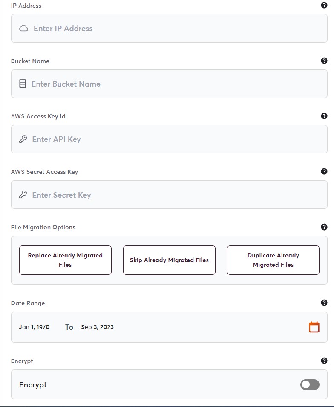Screen dimensions: 334x407
Task: Change the Sep 3, 2023 end date
Action: [x=98, y=327]
